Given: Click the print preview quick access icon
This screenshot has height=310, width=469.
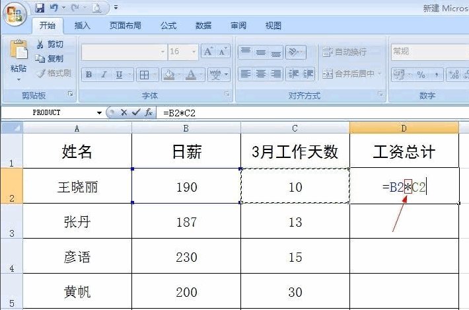Looking at the screenshot, I should pyautogui.click(x=96, y=8).
